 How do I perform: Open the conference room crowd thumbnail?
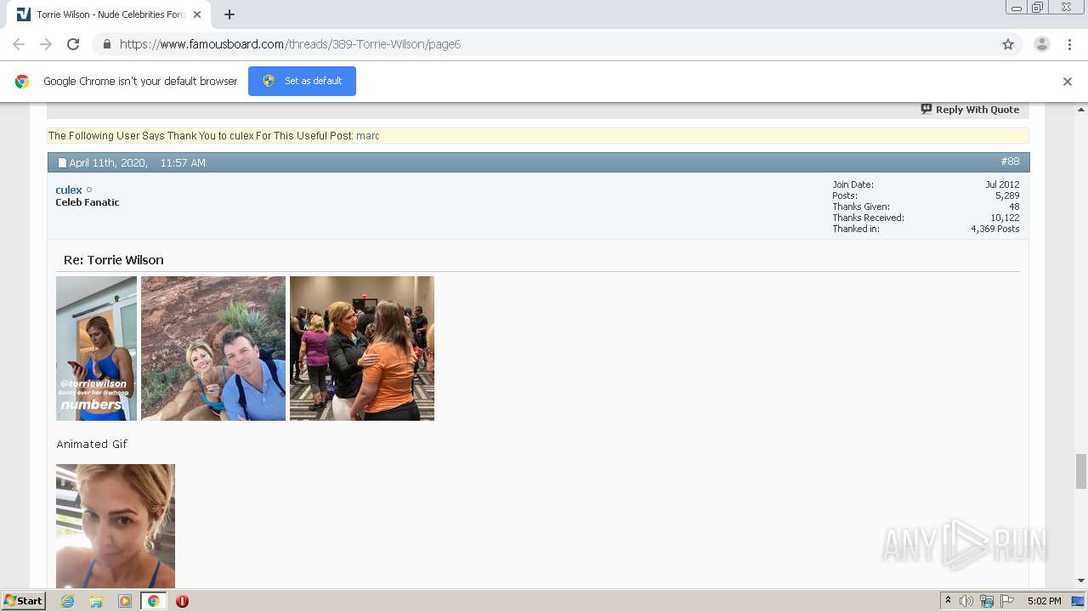[362, 348]
